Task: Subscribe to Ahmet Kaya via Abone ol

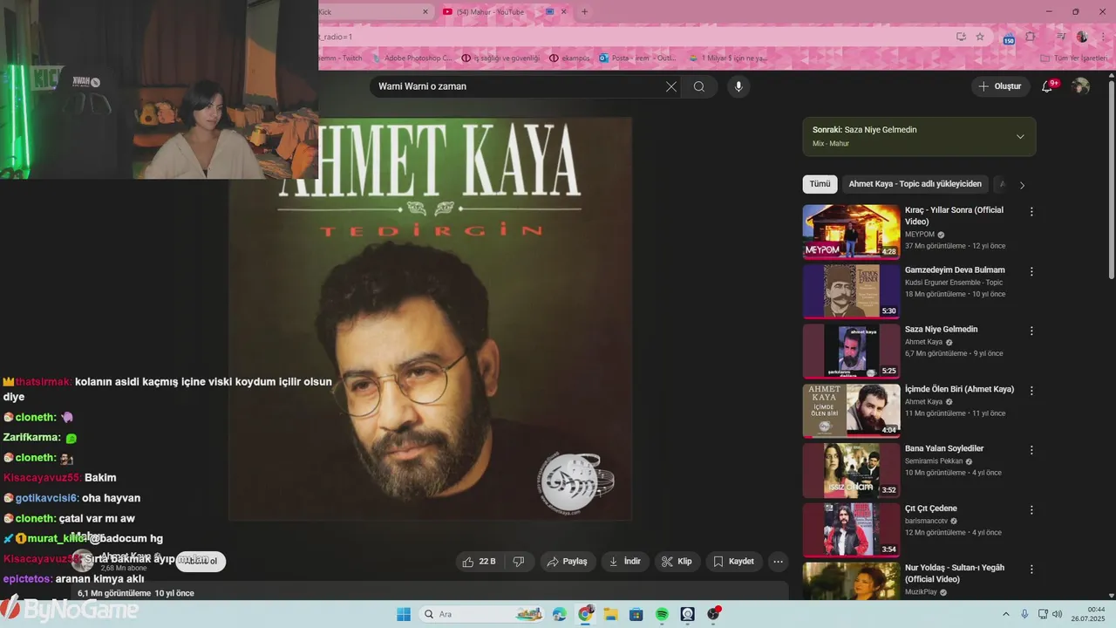Action: pos(201,561)
